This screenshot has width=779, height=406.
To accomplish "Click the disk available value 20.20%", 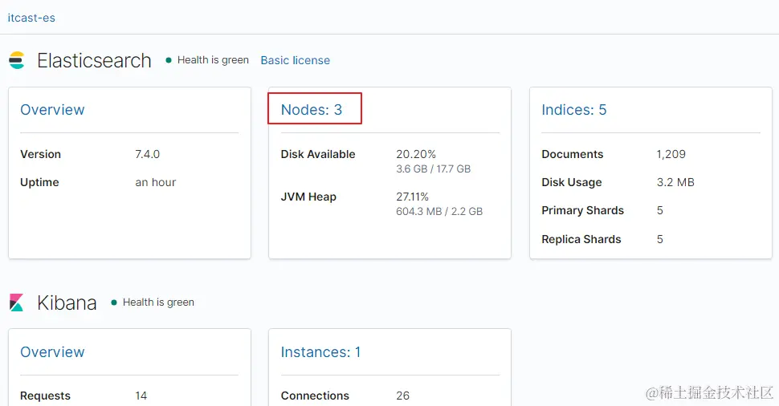I will [416, 154].
